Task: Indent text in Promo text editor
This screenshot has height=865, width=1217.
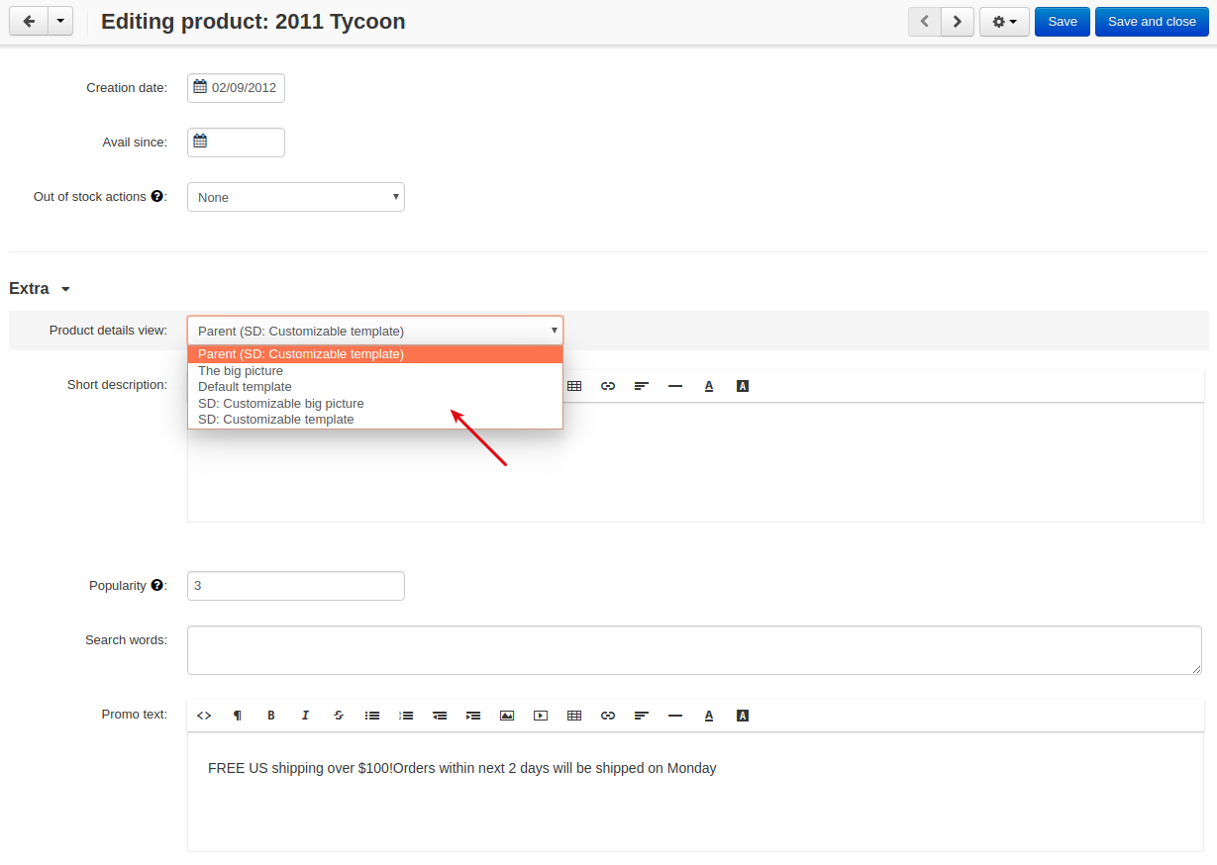Action: tap(473, 716)
